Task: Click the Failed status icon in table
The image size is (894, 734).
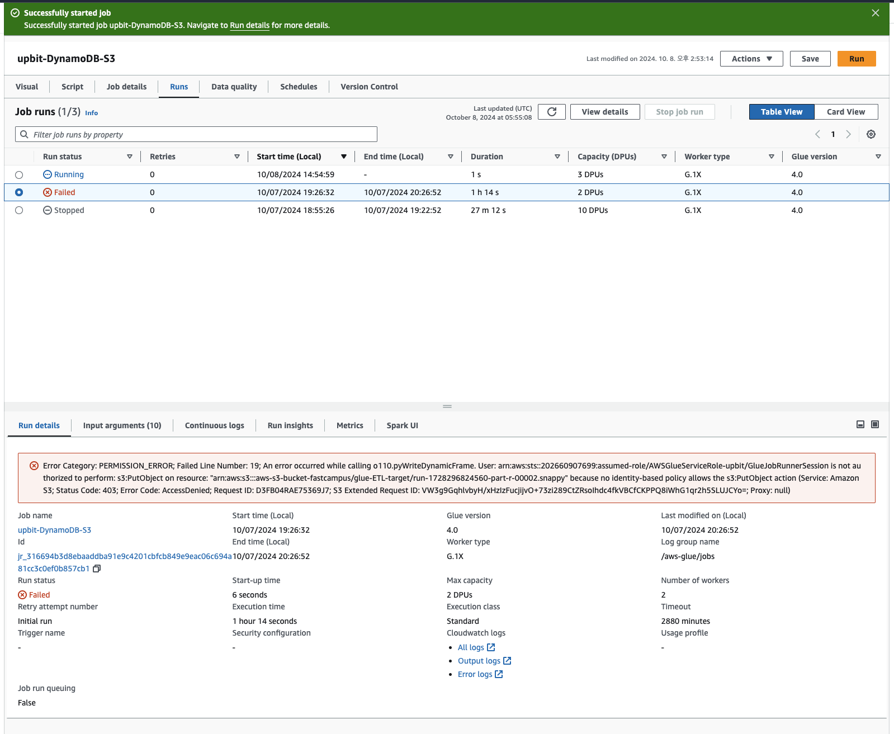Action: click(x=48, y=192)
